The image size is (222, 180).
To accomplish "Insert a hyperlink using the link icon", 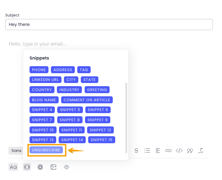I will point(168,151).
